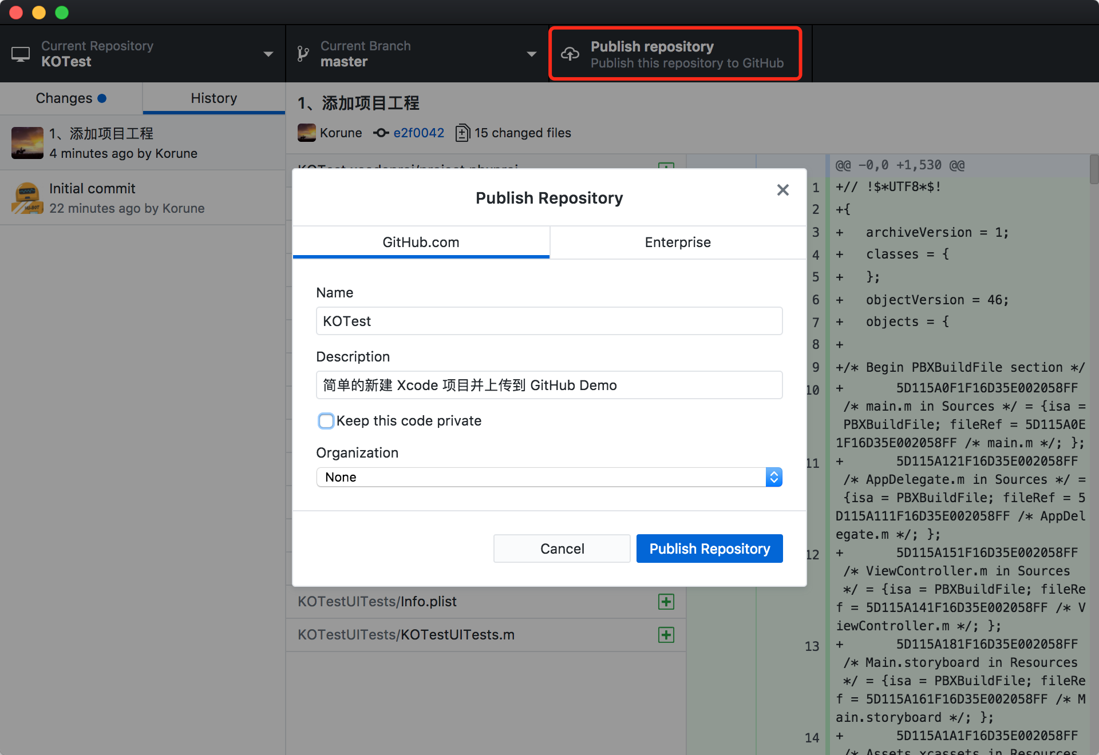
Task: Click added-file plus icon for KOTestUITests.m
Action: (x=666, y=635)
